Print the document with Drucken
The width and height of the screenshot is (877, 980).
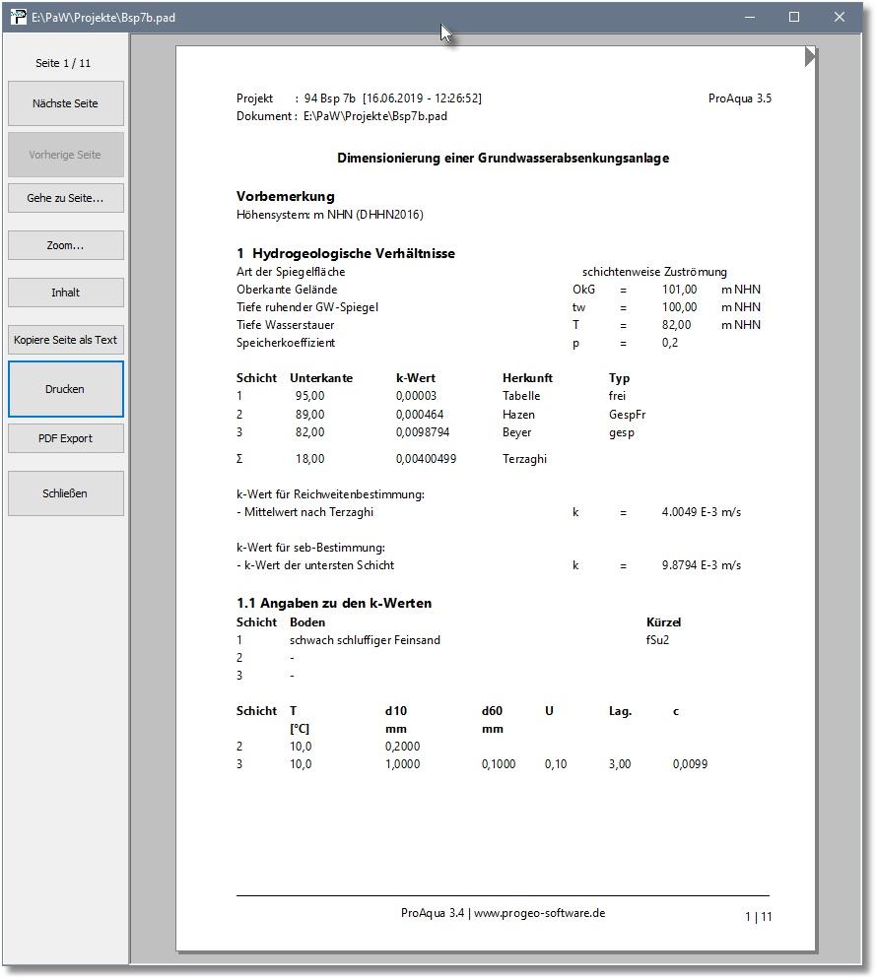tap(65, 389)
